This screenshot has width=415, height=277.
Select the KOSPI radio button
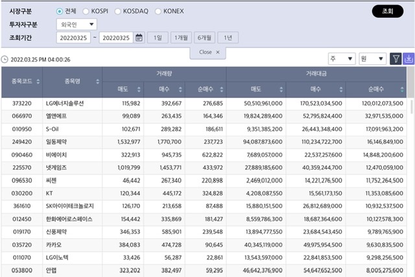[86, 12]
